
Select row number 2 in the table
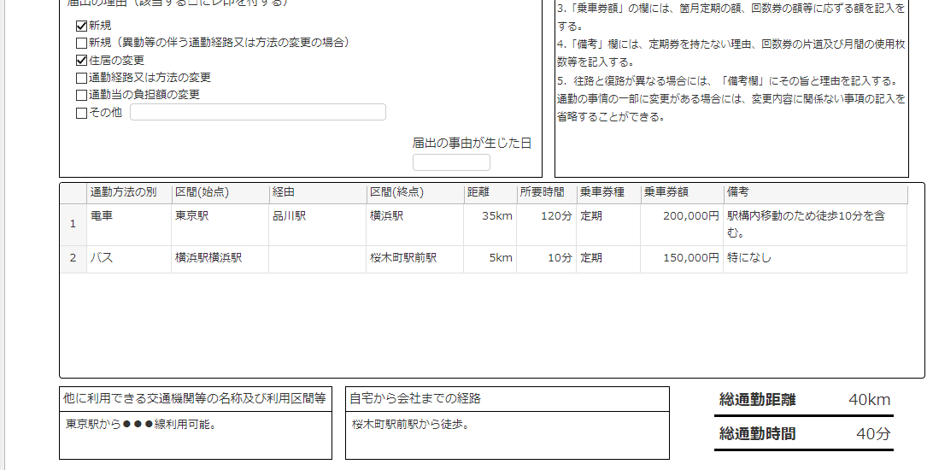coord(73,258)
